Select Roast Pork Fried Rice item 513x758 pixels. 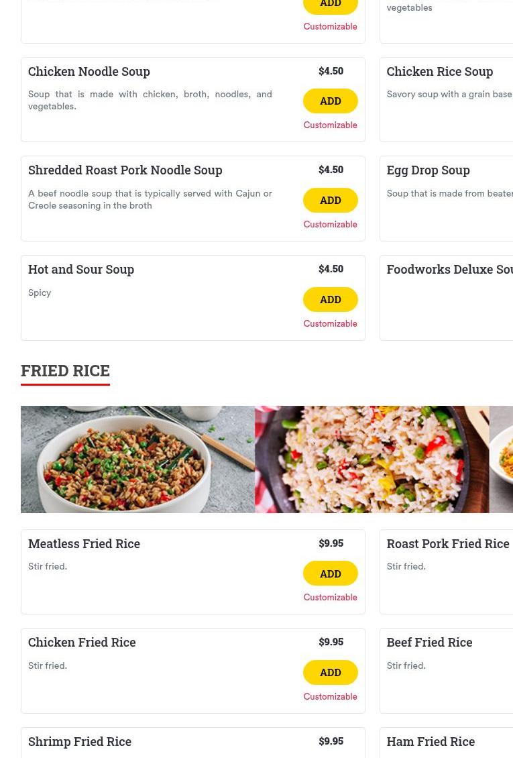(x=447, y=543)
